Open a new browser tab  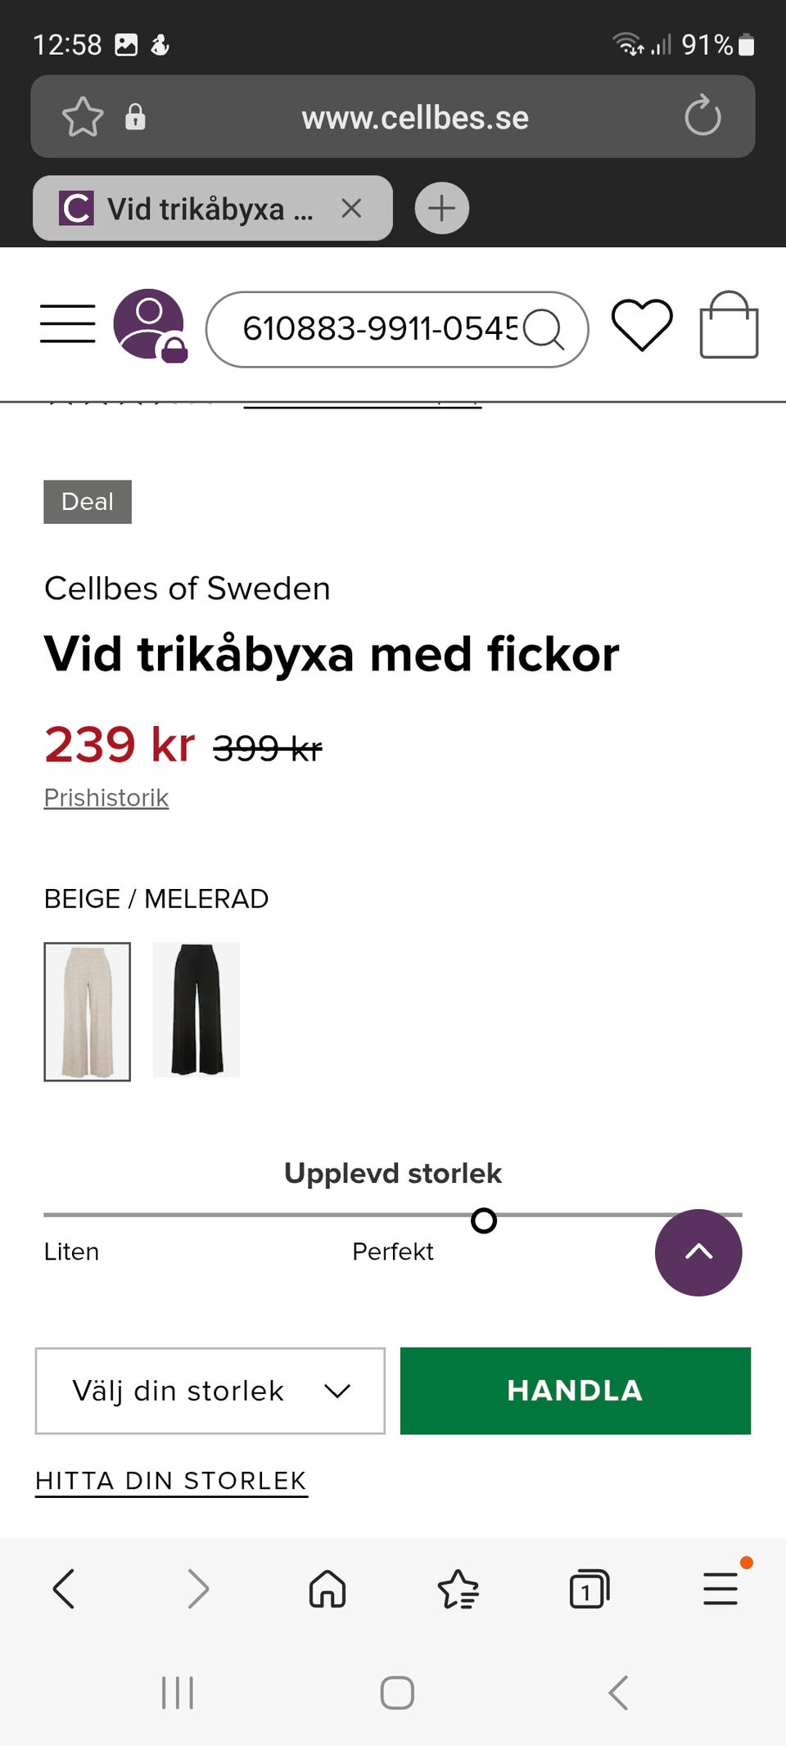click(441, 208)
